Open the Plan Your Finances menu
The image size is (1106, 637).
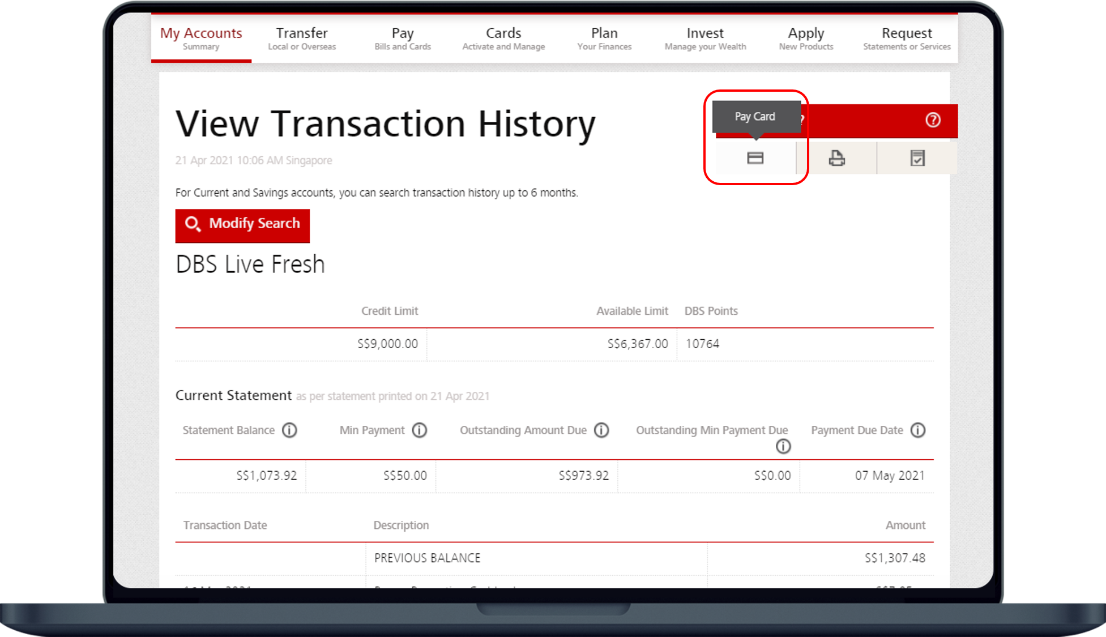click(x=604, y=39)
